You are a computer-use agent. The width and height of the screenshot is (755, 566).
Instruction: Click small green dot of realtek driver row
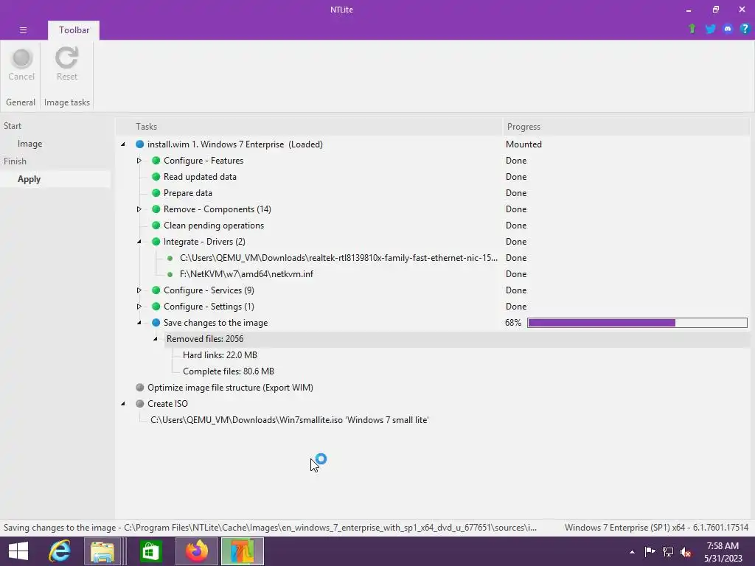coord(170,258)
